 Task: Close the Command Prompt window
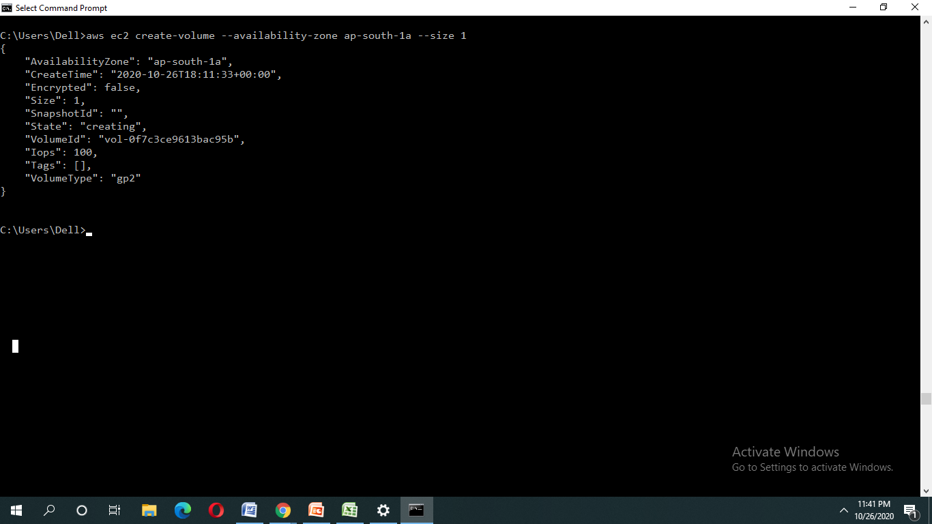916,8
